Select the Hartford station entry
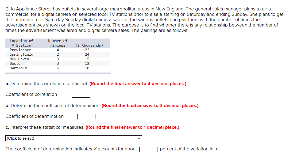This screenshot has height=167, width=301. point(18,68)
